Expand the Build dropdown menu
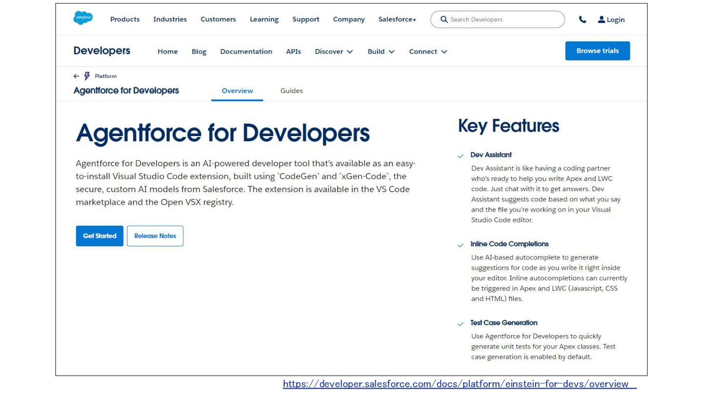Image resolution: width=703 pixels, height=395 pixels. click(381, 52)
